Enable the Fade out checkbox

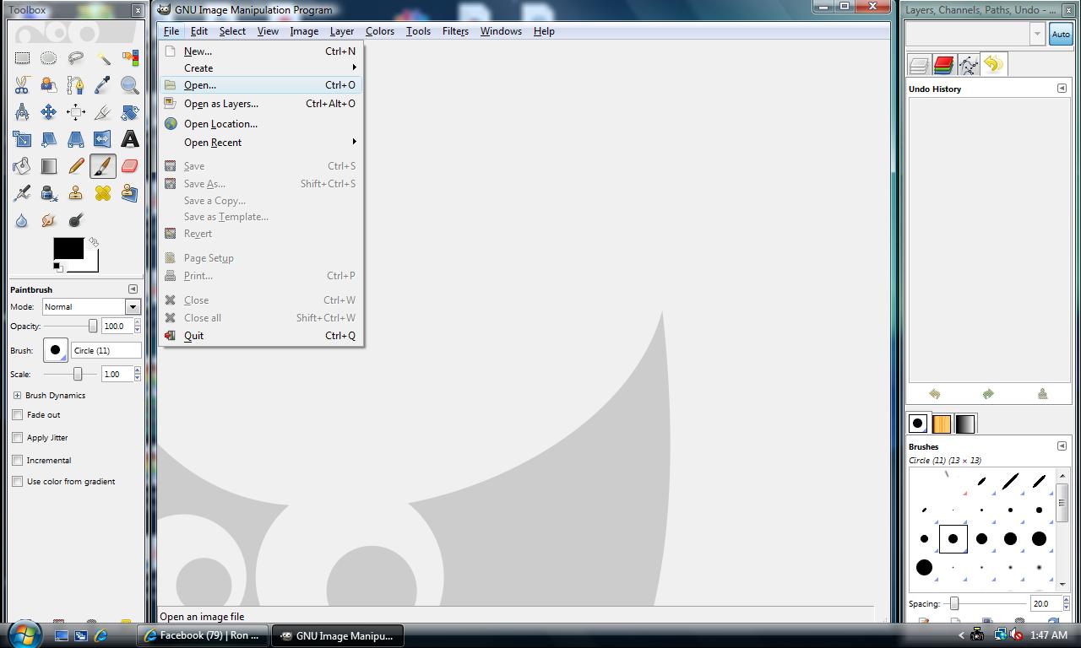click(x=18, y=415)
